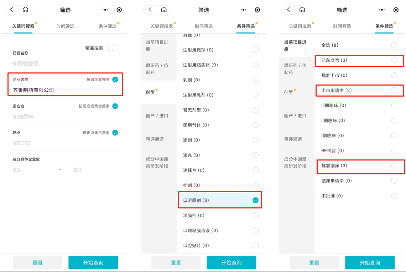Viewport: 406px width, 272px height.
Task: Select the 上市申请中 (2) option
Action: tap(394, 91)
